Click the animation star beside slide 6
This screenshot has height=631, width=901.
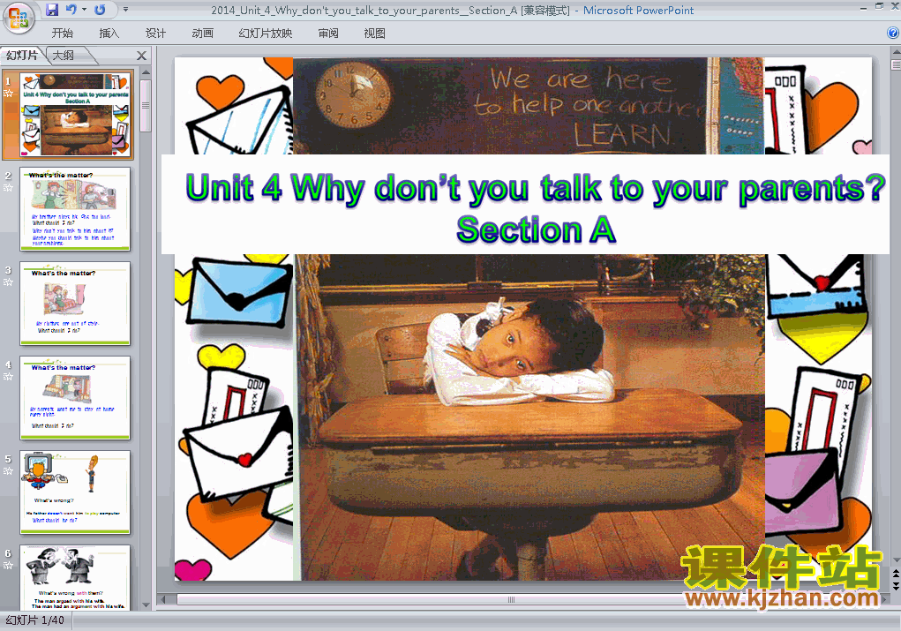pos(8,566)
